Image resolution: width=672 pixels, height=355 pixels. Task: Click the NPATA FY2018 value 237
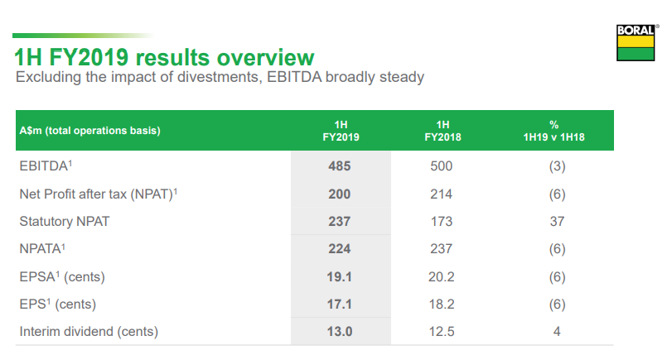tap(441, 249)
